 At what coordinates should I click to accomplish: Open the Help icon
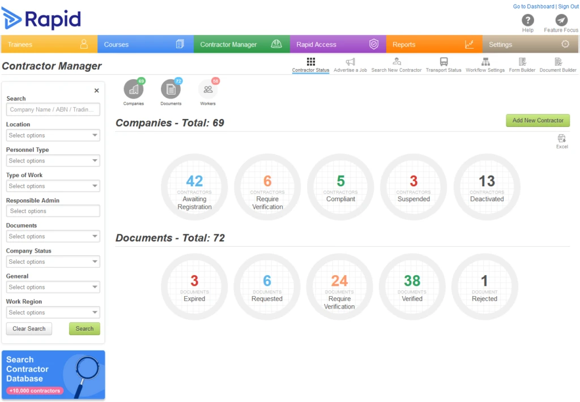tap(527, 20)
